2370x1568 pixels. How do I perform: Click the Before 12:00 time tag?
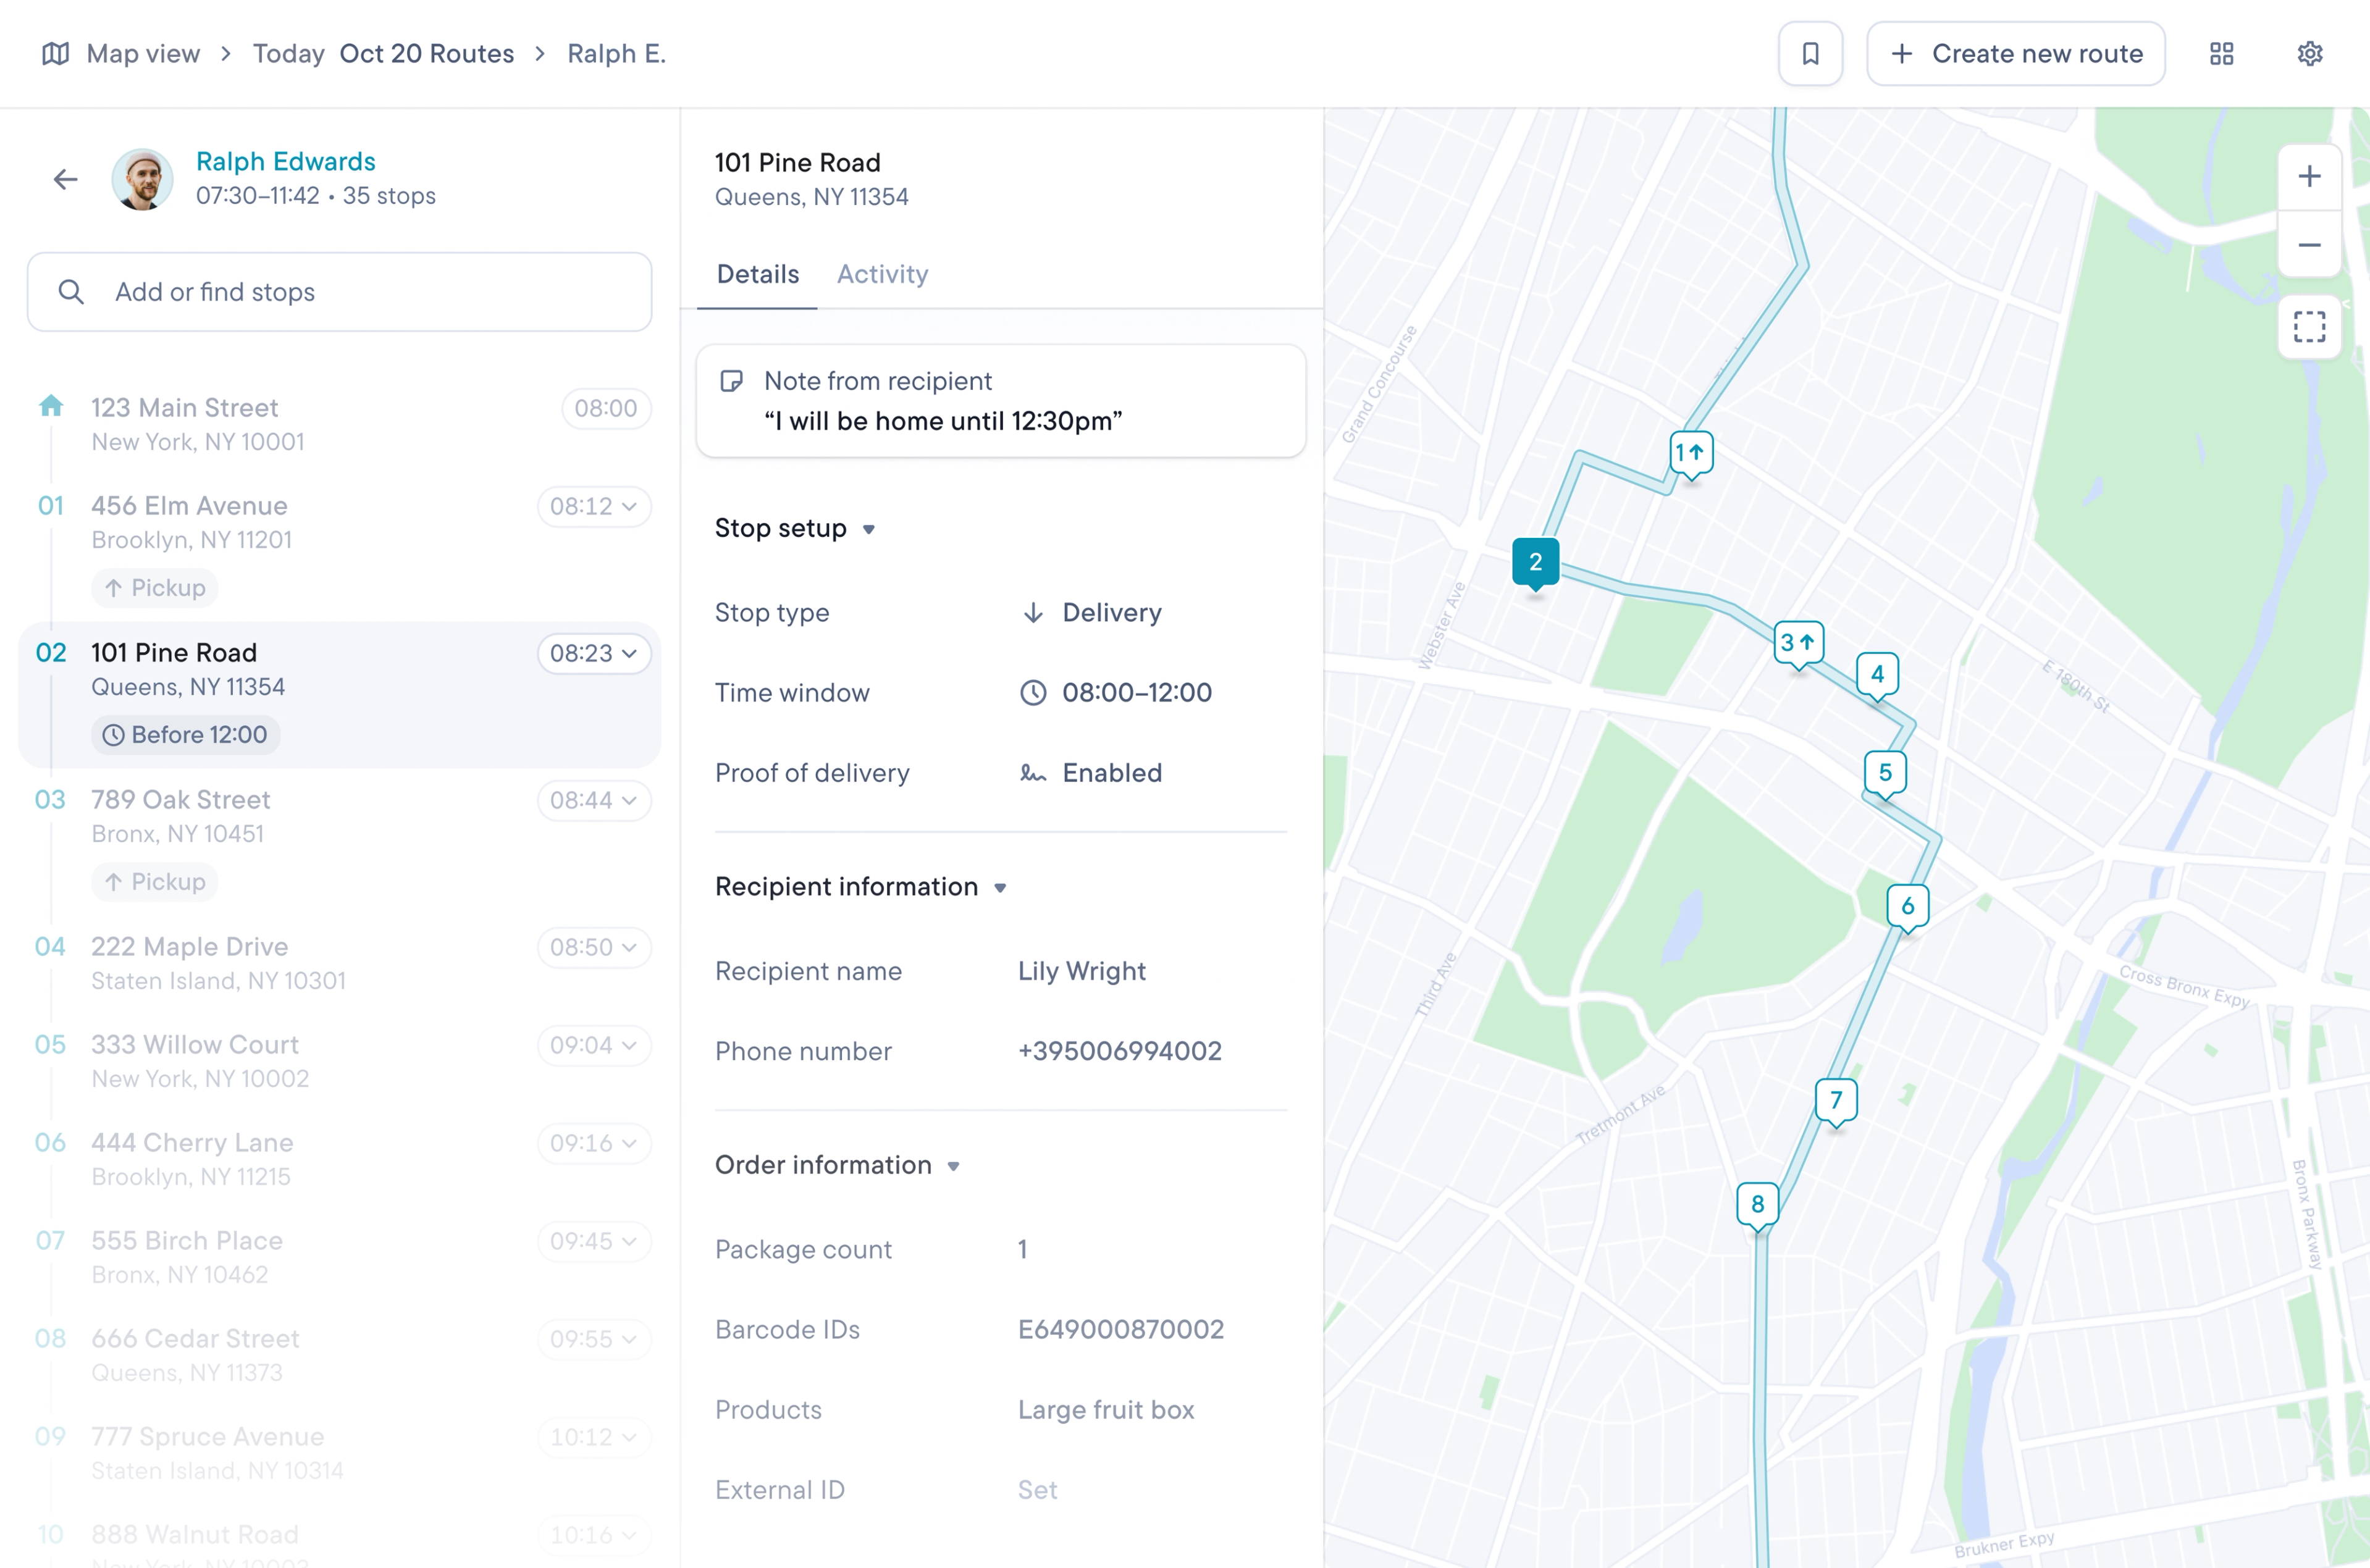tap(186, 735)
